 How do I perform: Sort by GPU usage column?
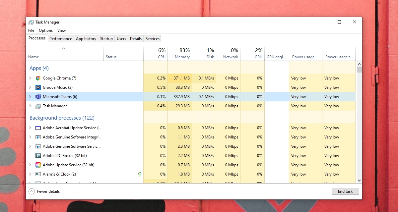coord(252,54)
